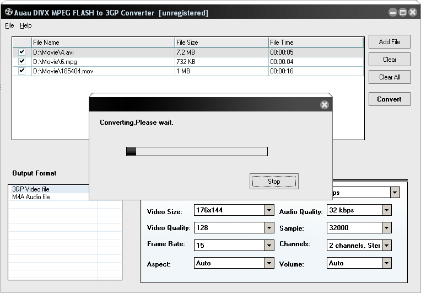
Task: Uncheck the D:\Movie\185404.mov checkbox
Action: tap(21, 71)
